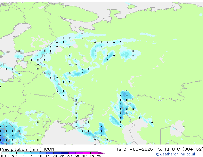Click the '(00+162)' forecast offset text
203x157 pixels.
(x=193, y=149)
